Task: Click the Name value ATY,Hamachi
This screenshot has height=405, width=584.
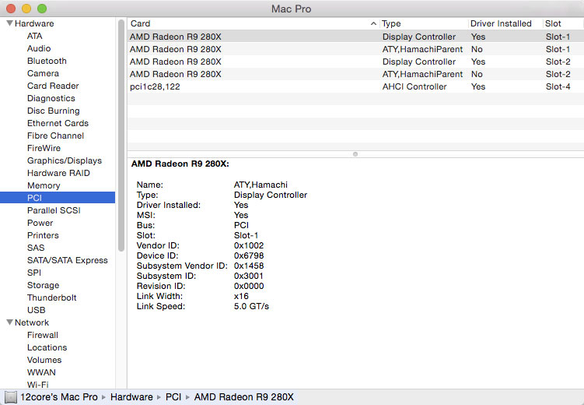Action: point(261,185)
